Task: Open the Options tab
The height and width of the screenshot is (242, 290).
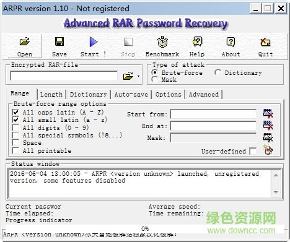Action: (x=169, y=95)
